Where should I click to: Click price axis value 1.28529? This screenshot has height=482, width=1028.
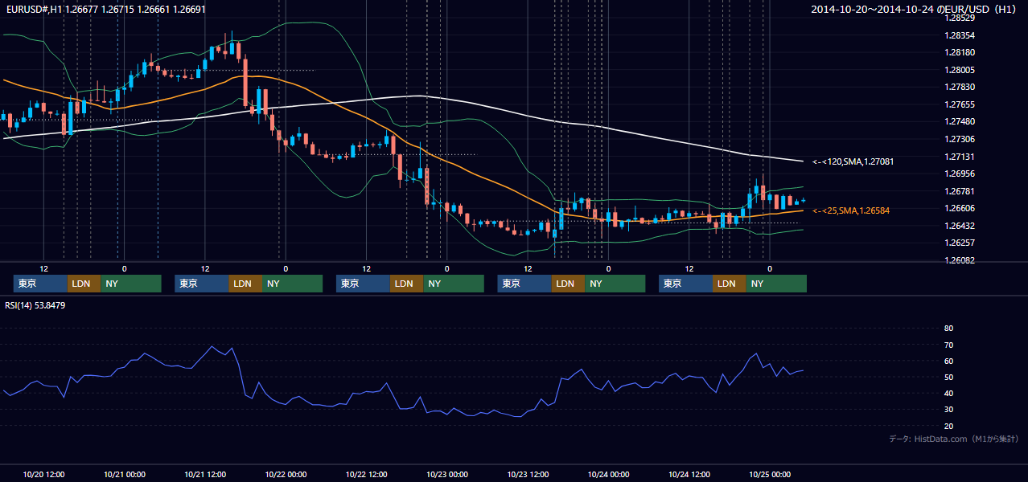click(959, 18)
